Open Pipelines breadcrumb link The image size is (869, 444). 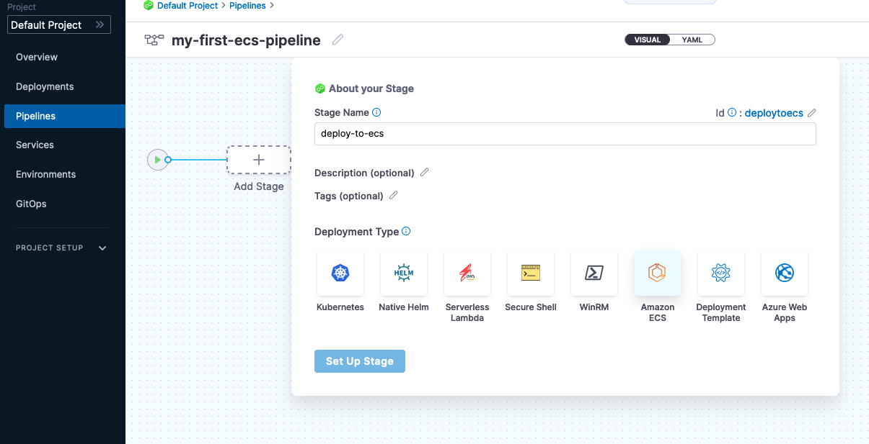point(247,6)
